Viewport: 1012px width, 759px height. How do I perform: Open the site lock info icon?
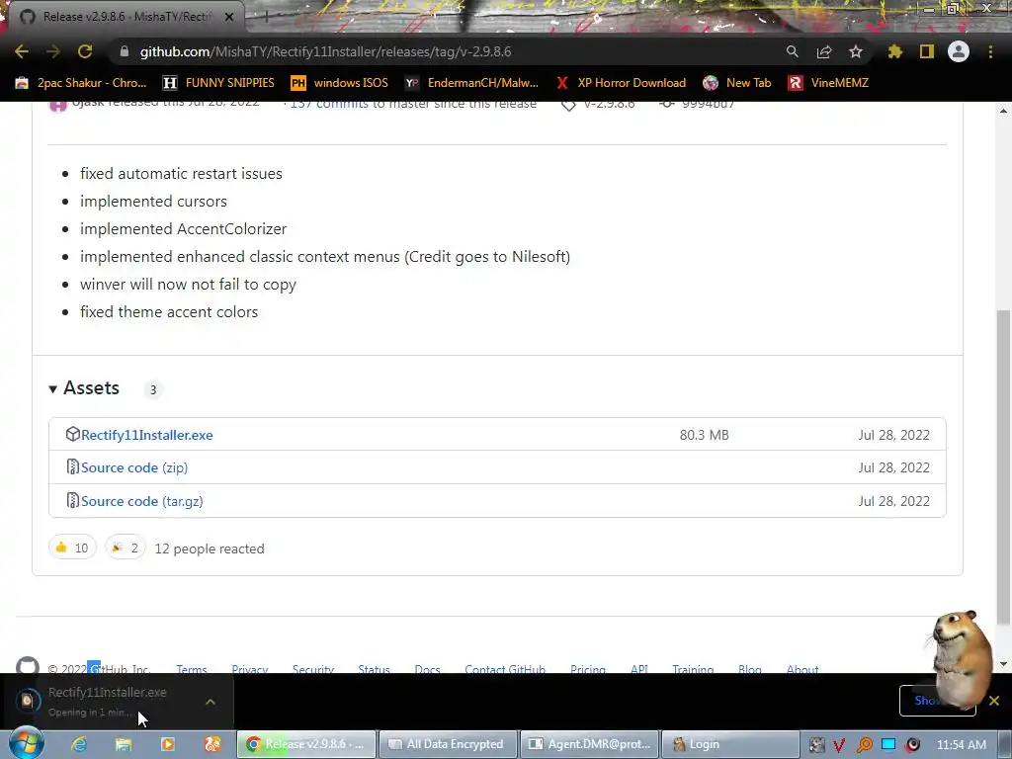tap(124, 51)
